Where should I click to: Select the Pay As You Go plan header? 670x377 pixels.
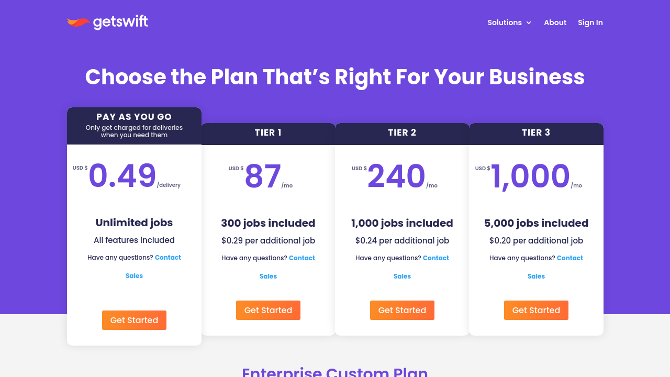click(134, 117)
